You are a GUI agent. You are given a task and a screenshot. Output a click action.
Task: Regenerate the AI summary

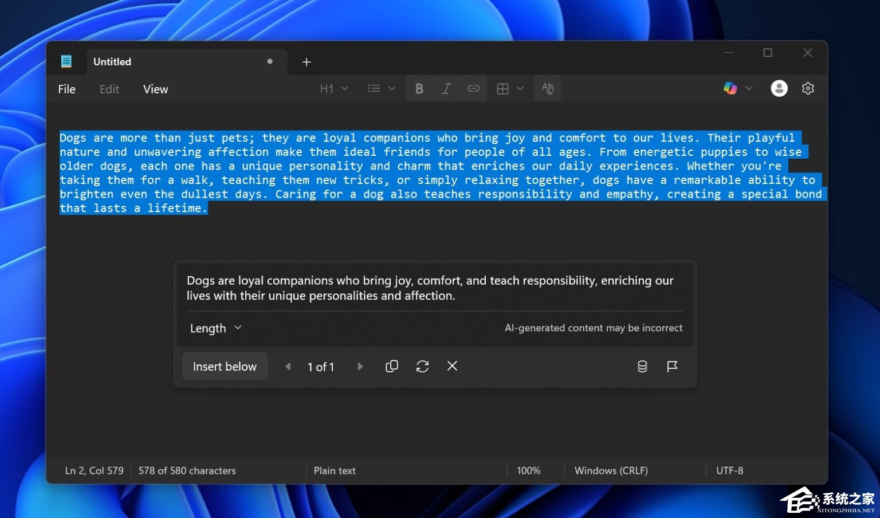[x=422, y=366]
